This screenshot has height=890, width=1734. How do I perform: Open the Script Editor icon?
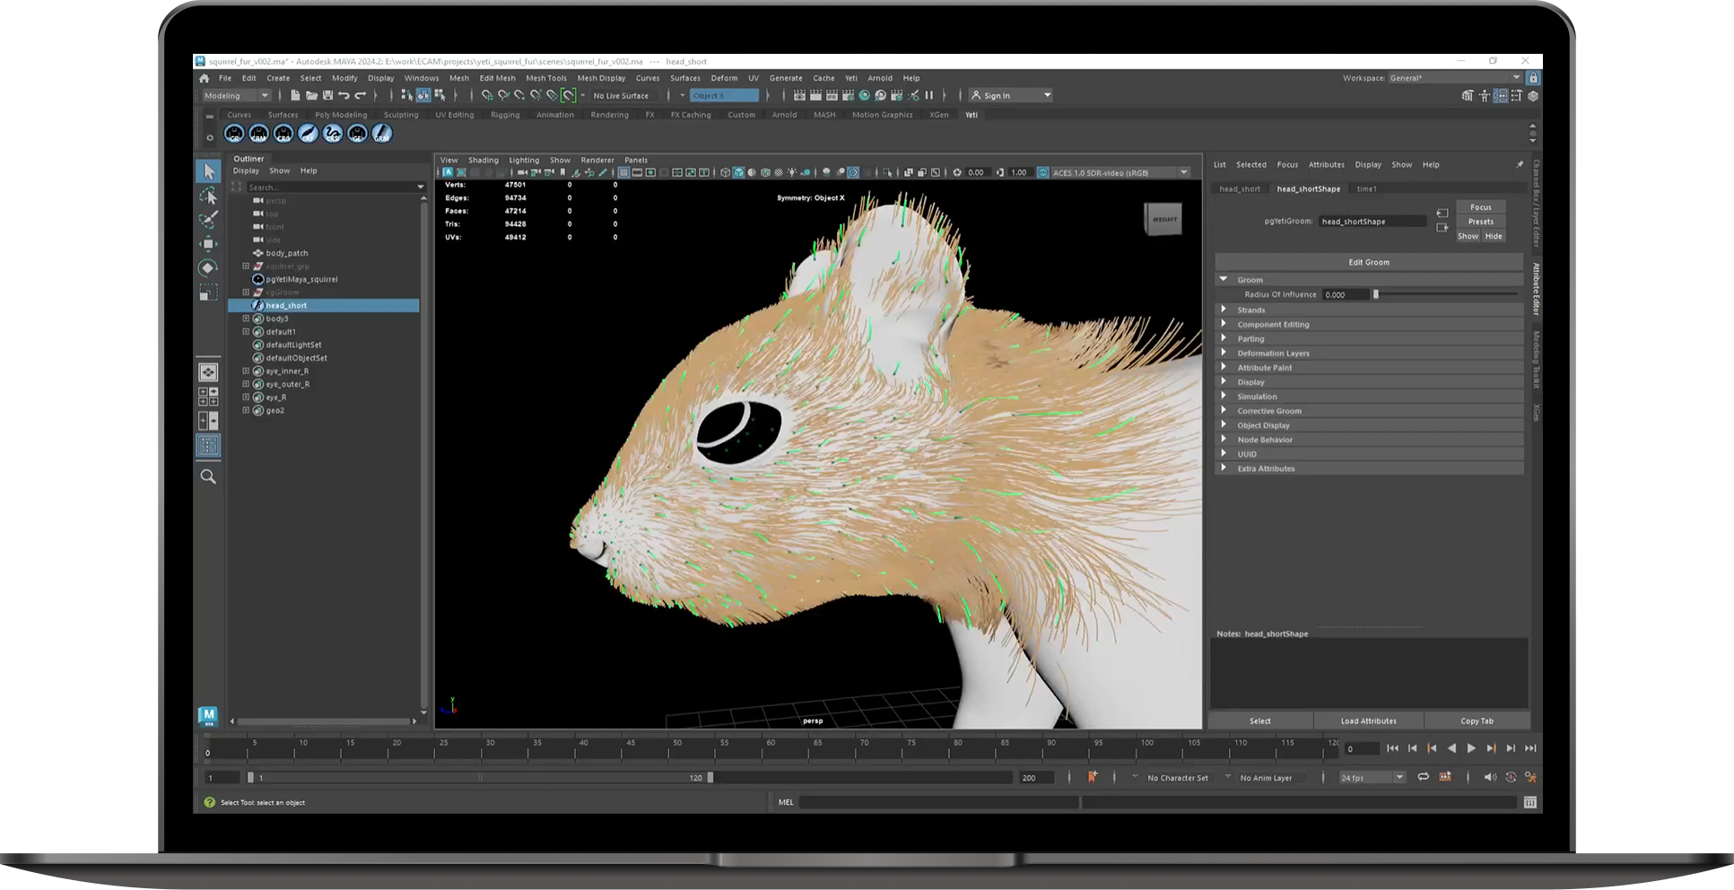point(1529,802)
